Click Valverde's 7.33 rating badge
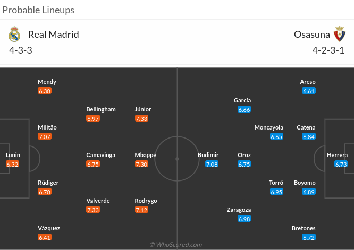Image resolution: width=354 pixels, height=250 pixels. 93,210
